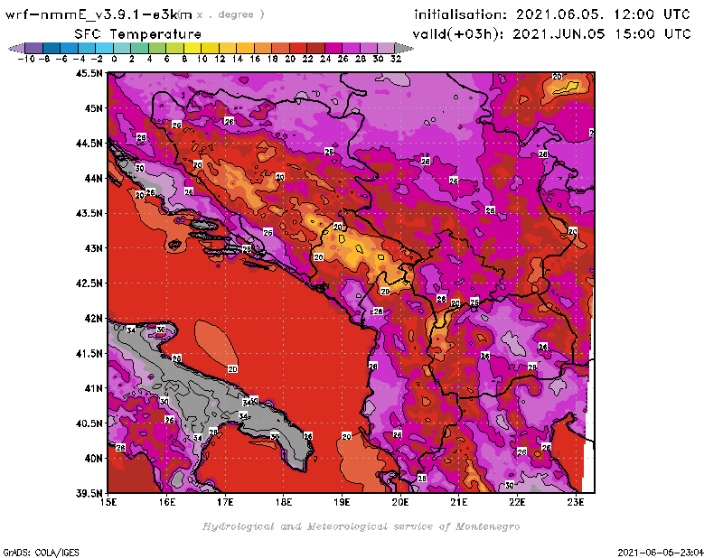
Task: Click the 22E longitude axis label
Action: click(x=517, y=502)
